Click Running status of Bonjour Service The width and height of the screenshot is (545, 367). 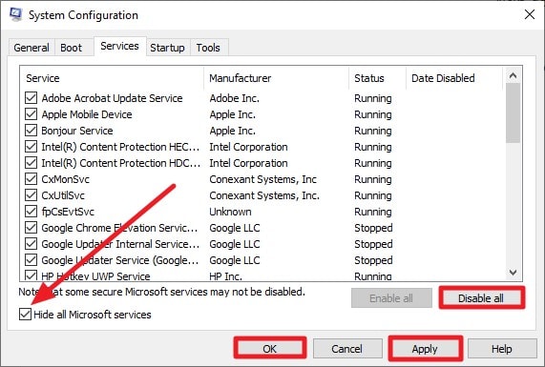[x=373, y=131]
